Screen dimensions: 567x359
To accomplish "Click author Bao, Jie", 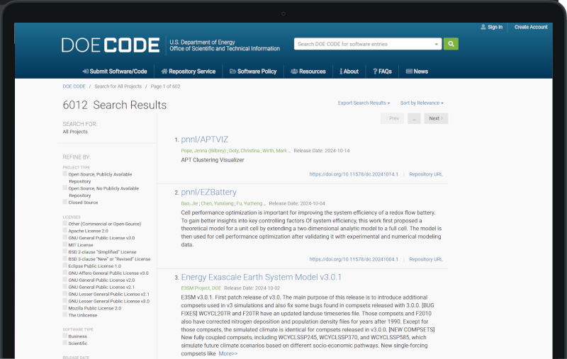I will (x=189, y=203).
